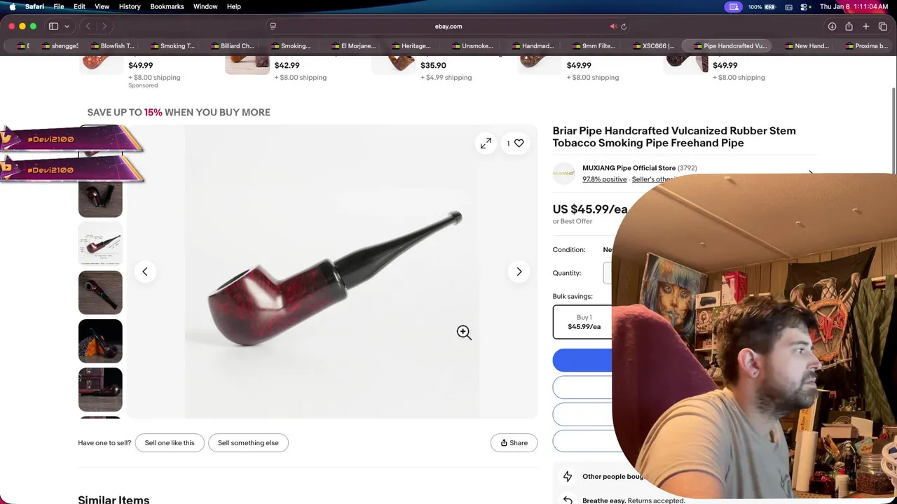Viewport: 897px width, 504px height.
Task: Select the orange-lit pipe thumbnail
Action: (100, 341)
